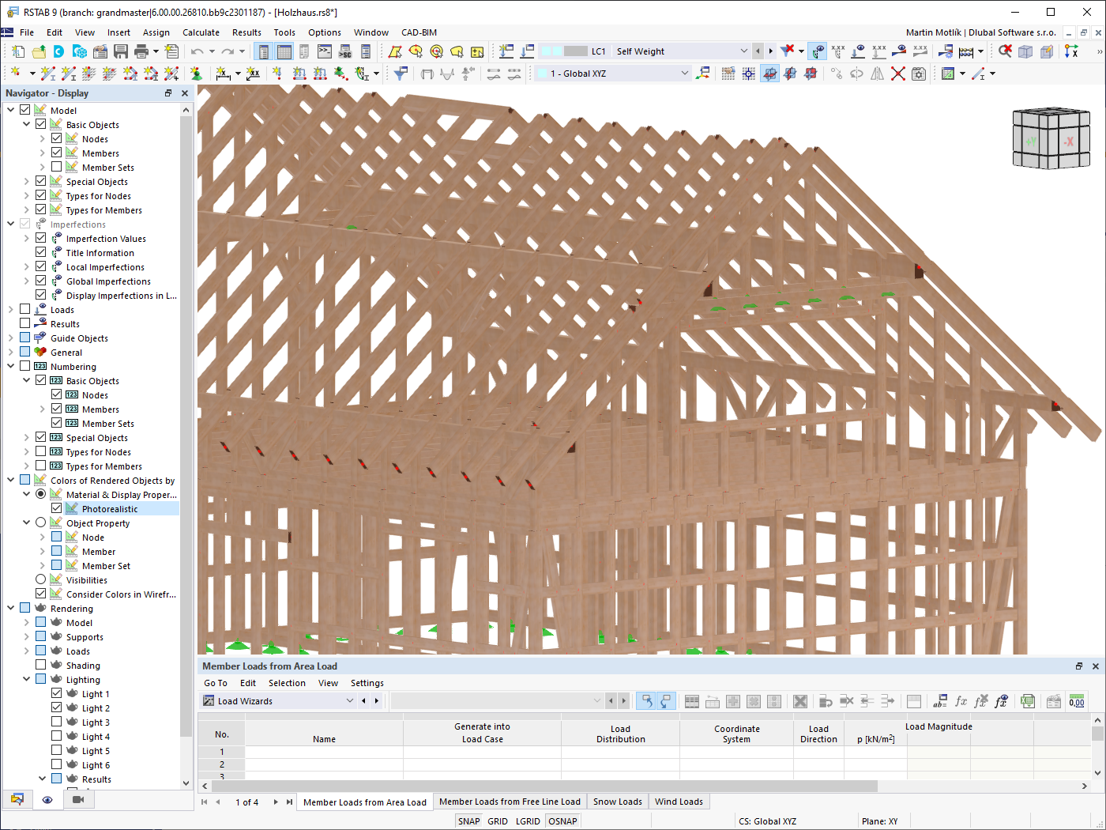Open the Results menu

coord(246,32)
